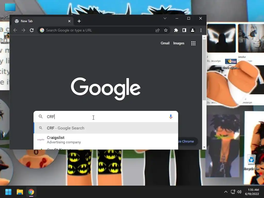This screenshot has height=198, width=264.
Task: Open the tab search chevron
Action: click(165, 18)
